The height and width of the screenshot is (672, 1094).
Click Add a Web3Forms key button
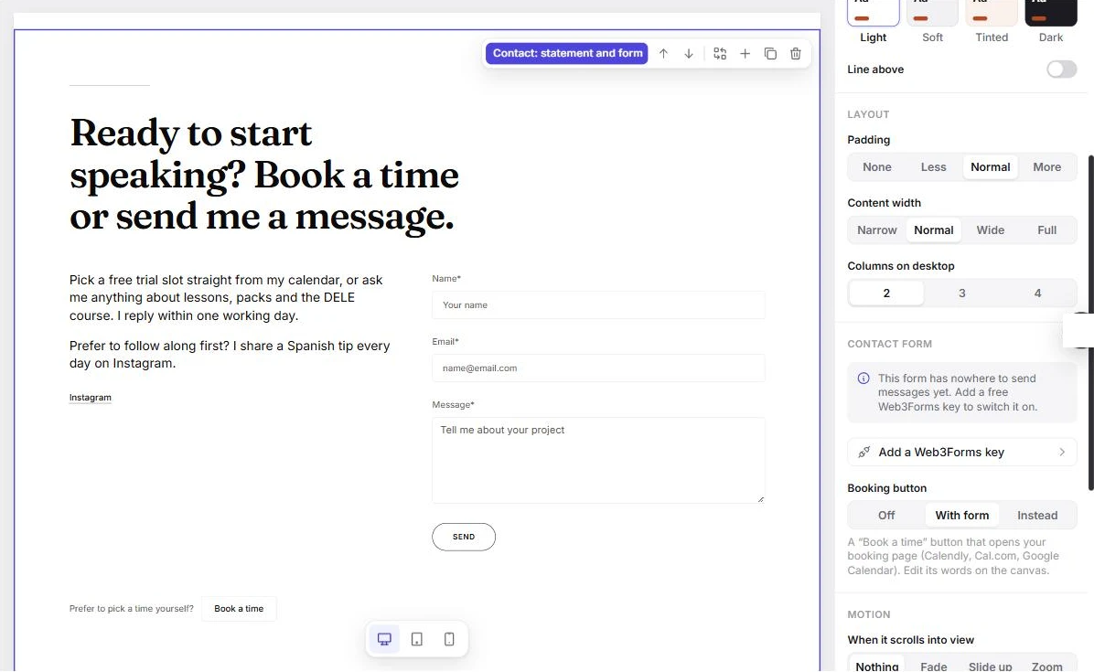coord(961,452)
